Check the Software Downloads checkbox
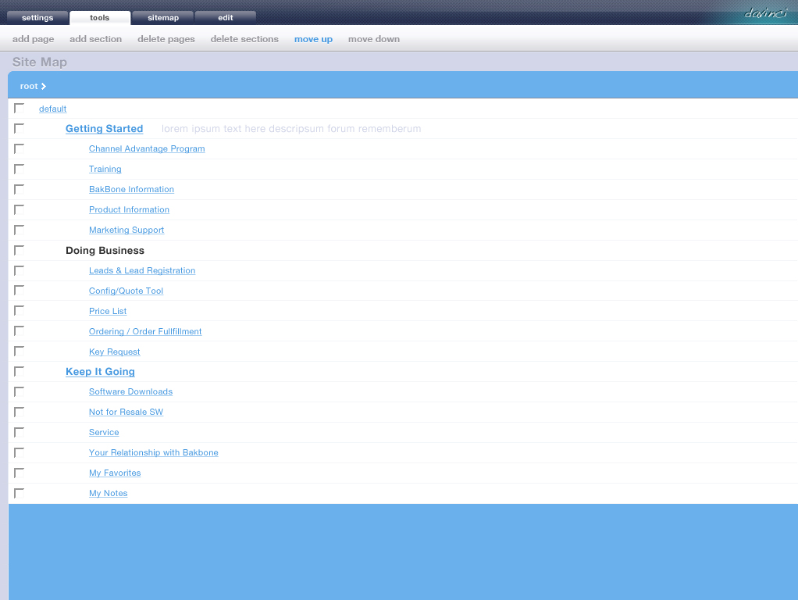Image resolution: width=798 pixels, height=600 pixels. [x=19, y=391]
